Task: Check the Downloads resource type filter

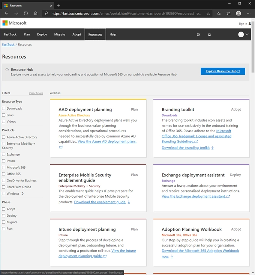Action: pyautogui.click(x=4, y=109)
